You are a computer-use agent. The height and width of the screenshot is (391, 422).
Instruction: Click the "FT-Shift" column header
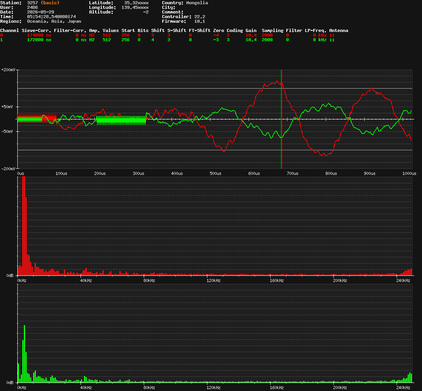click(x=200, y=30)
